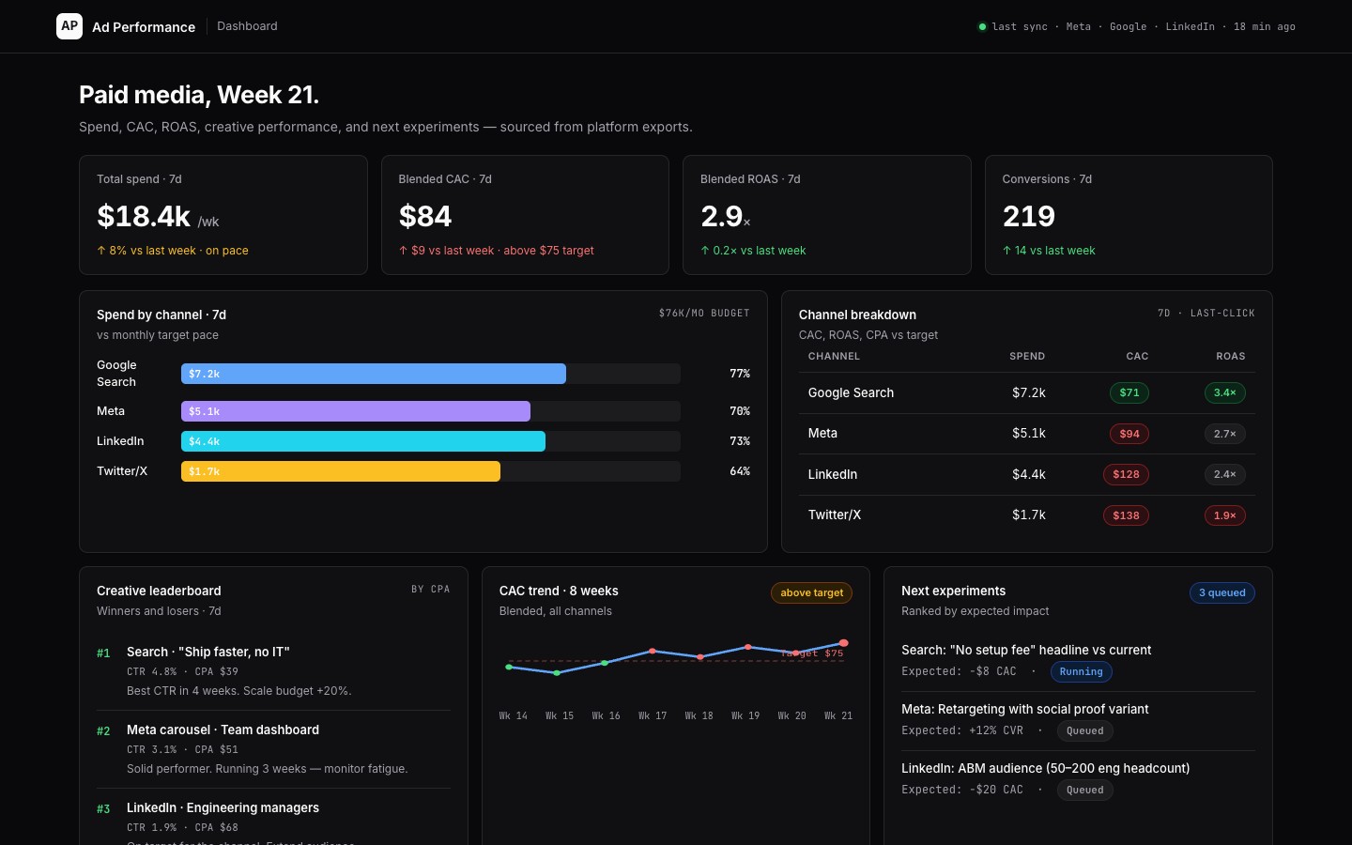Open the "No setup fee" headline experiment
This screenshot has width=1352, height=845.
(1078, 662)
